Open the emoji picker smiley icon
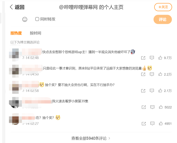The image size is (177, 143). (x=25, y=19)
